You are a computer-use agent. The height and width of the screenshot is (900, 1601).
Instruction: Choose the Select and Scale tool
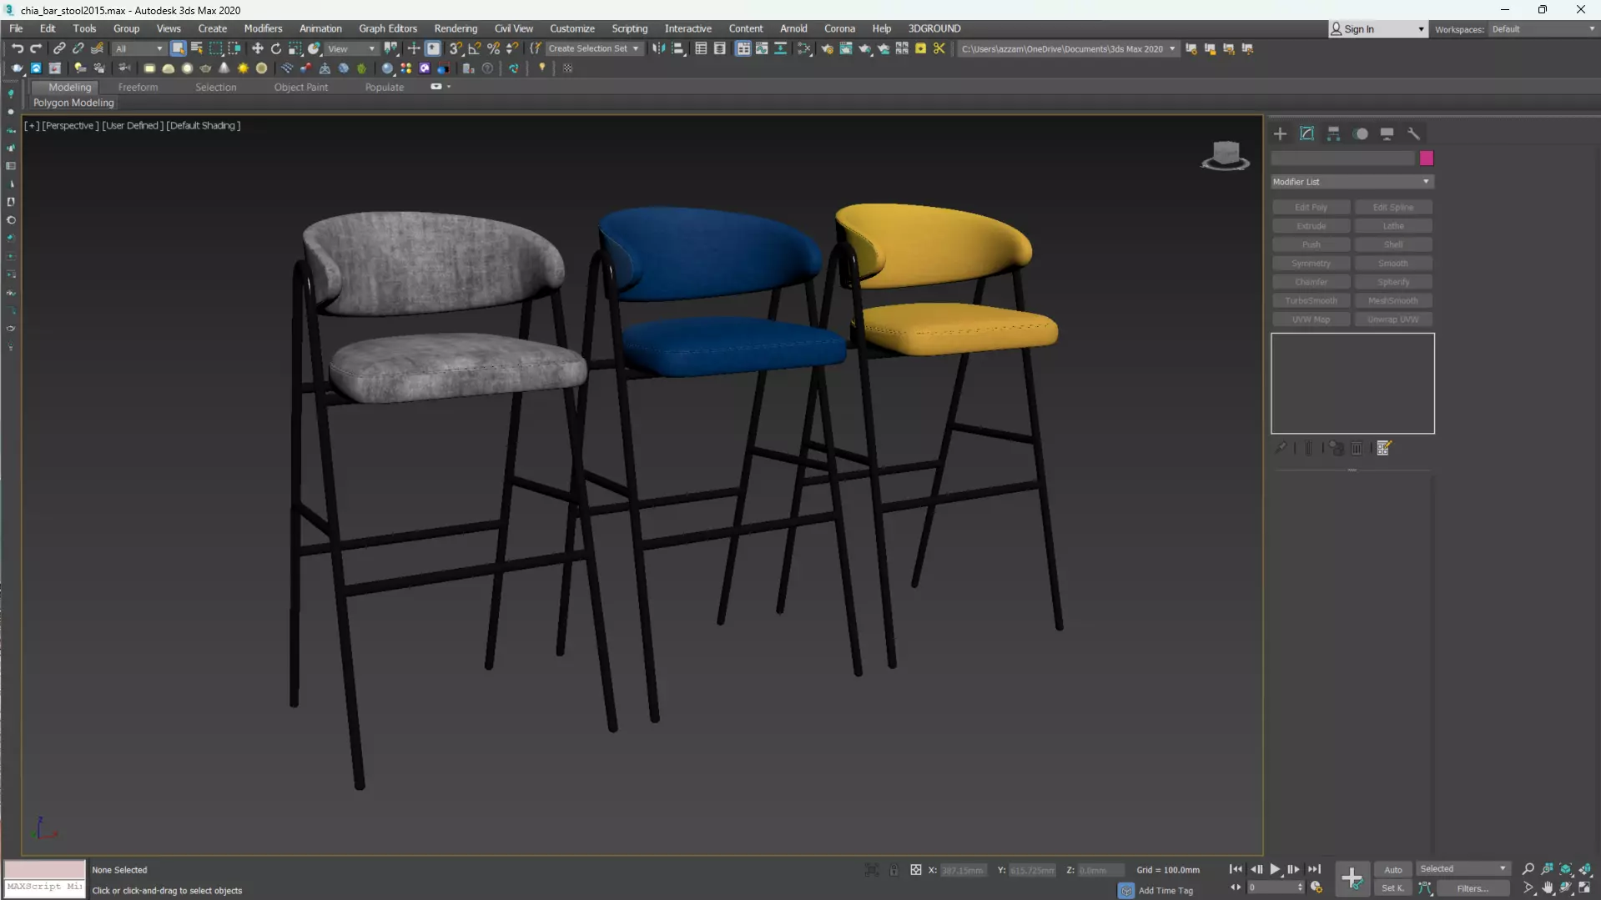pos(295,48)
